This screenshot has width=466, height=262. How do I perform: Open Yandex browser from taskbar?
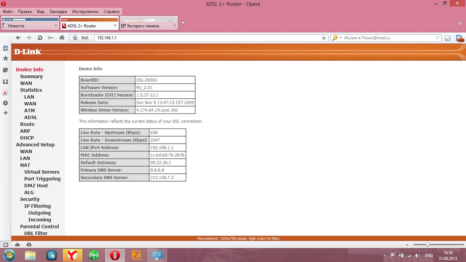(x=72, y=255)
